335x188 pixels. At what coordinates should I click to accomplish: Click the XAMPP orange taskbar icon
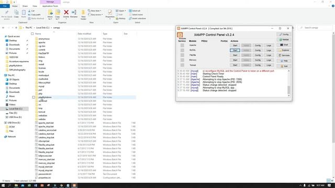[x=74, y=185]
